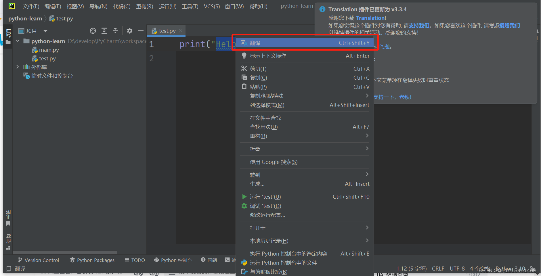Screen dimensions: 541x276
Task: Open Python 控制台 tool window
Action: click(x=173, y=260)
